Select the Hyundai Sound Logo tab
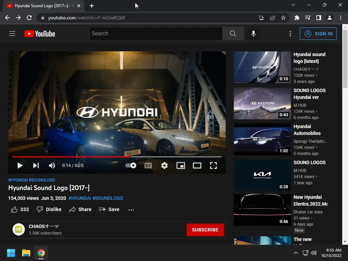Viewport: 348px width, 261px height. [x=43, y=6]
